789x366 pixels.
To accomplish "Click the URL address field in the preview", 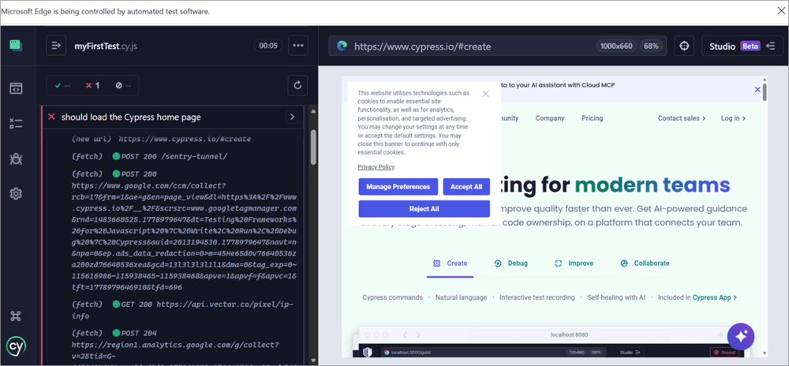I will [x=498, y=47].
